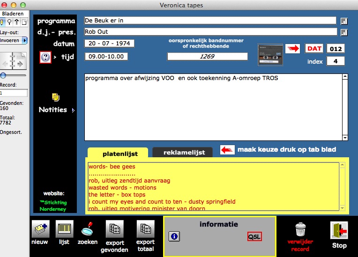
Task: Click the export gevonden icon
Action: [x=114, y=229]
